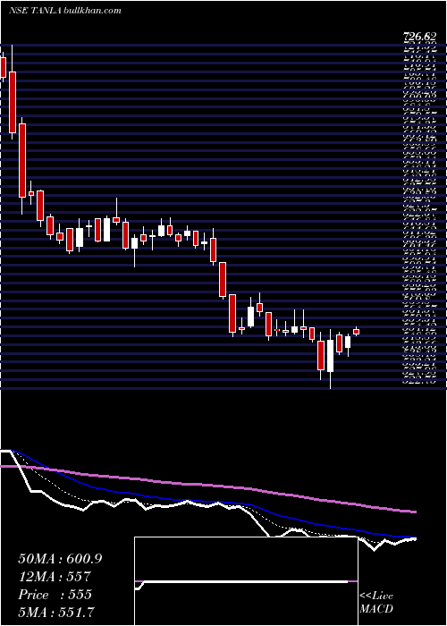Click the 5MA : 551.7 value
The width and height of the screenshot is (447, 626).
(57, 612)
